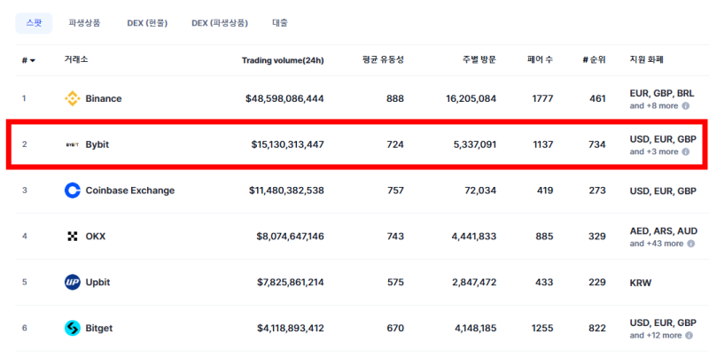Open info icon beside Binance's +8 more
Viewport: 709px width, 358px height.
coord(685,105)
